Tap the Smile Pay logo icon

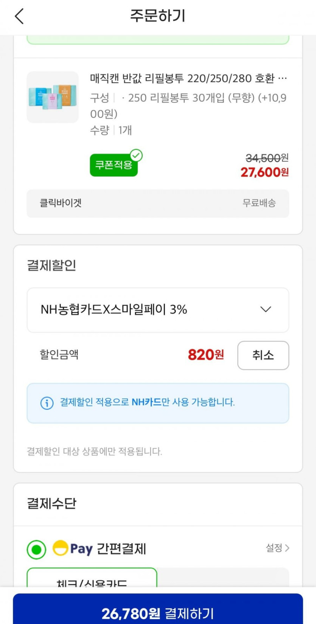(60, 548)
